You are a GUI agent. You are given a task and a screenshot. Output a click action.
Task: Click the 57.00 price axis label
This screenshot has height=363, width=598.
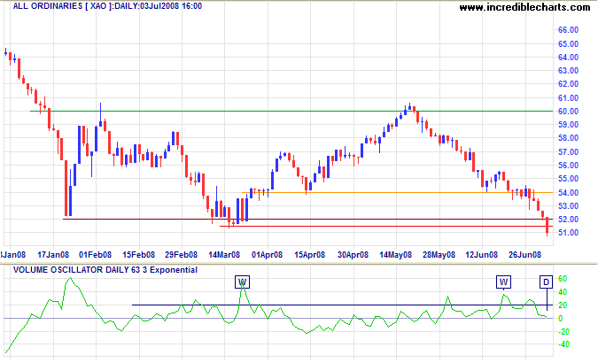tap(568, 152)
